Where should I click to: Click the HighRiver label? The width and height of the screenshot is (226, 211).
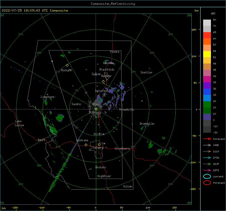click(104, 176)
